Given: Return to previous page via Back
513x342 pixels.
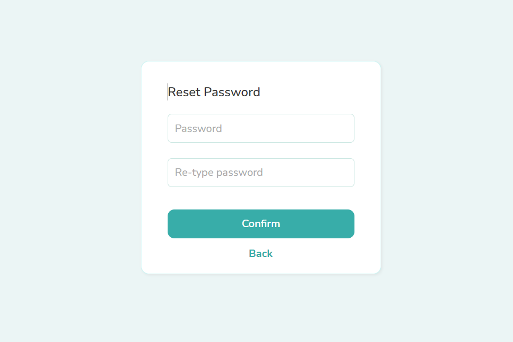Looking at the screenshot, I should coord(261,254).
